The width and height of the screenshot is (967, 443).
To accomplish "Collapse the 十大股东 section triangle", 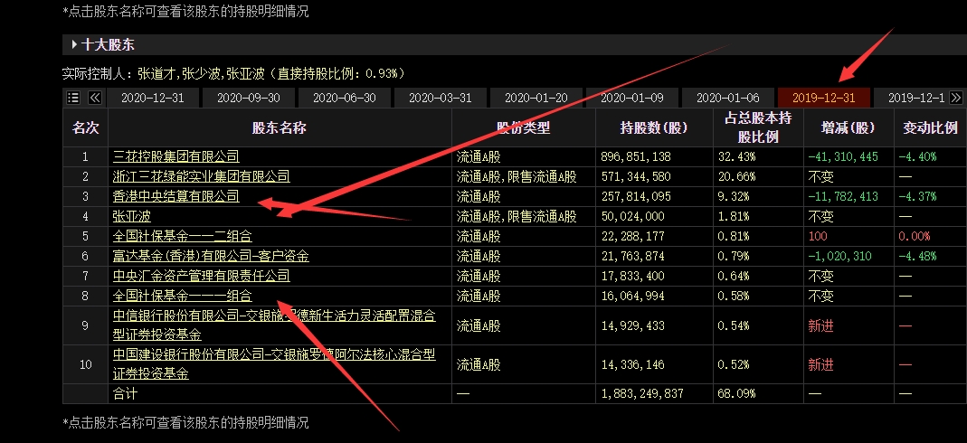I will pyautogui.click(x=74, y=45).
